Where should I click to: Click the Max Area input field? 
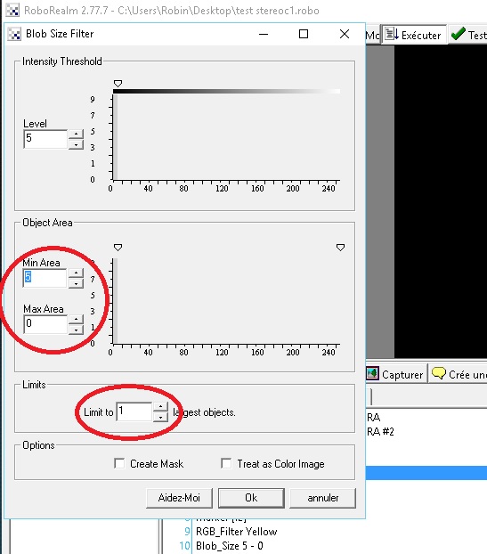coord(45,324)
